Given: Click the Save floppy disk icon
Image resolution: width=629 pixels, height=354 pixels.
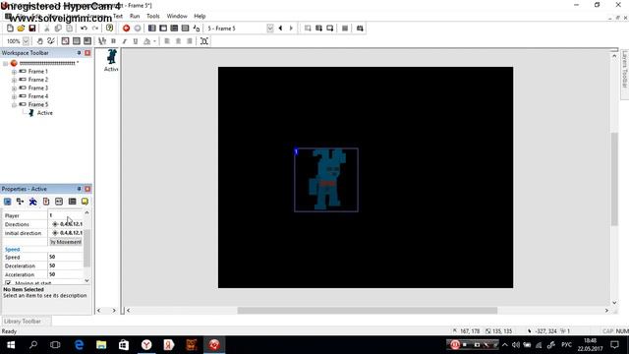Looking at the screenshot, I should [x=32, y=29].
